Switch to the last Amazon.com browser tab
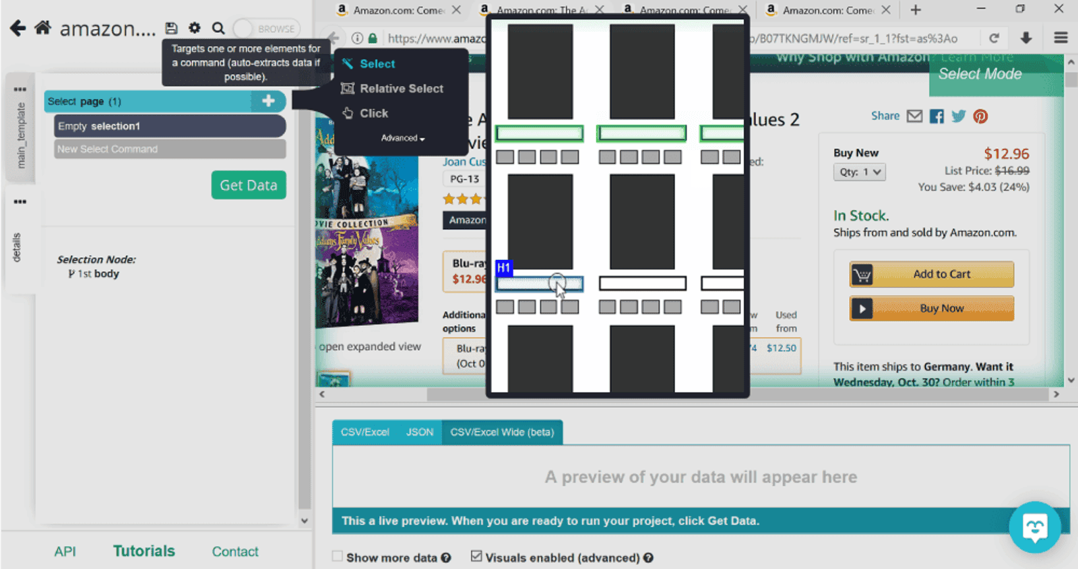 click(x=827, y=10)
